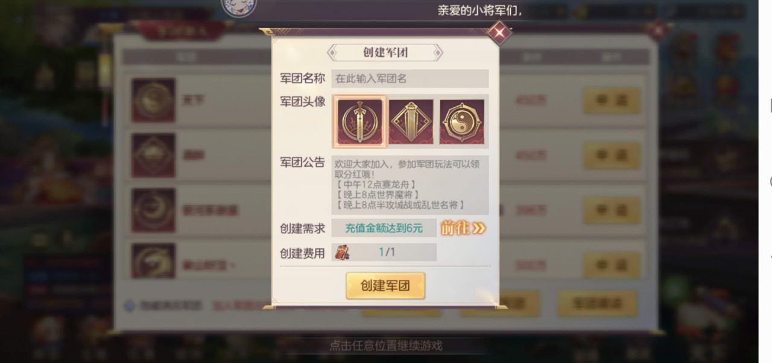Click the bottom-right blurred legion button

(597, 303)
